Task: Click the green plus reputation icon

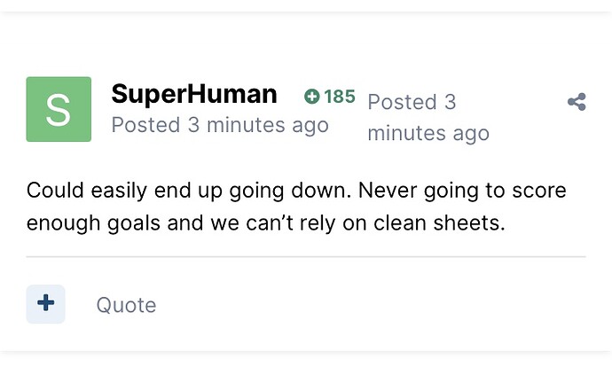Action: coord(312,97)
